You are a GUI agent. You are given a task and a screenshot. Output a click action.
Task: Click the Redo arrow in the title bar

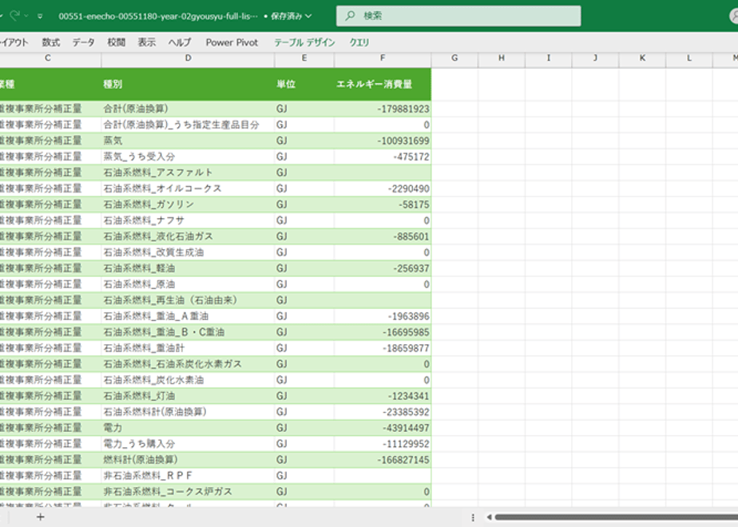(x=14, y=16)
